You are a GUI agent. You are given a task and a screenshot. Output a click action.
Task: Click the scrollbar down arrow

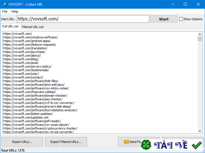point(200,131)
